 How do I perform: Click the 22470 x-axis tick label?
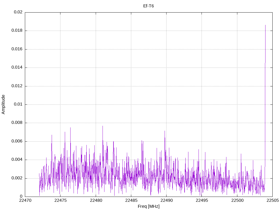click(25, 200)
